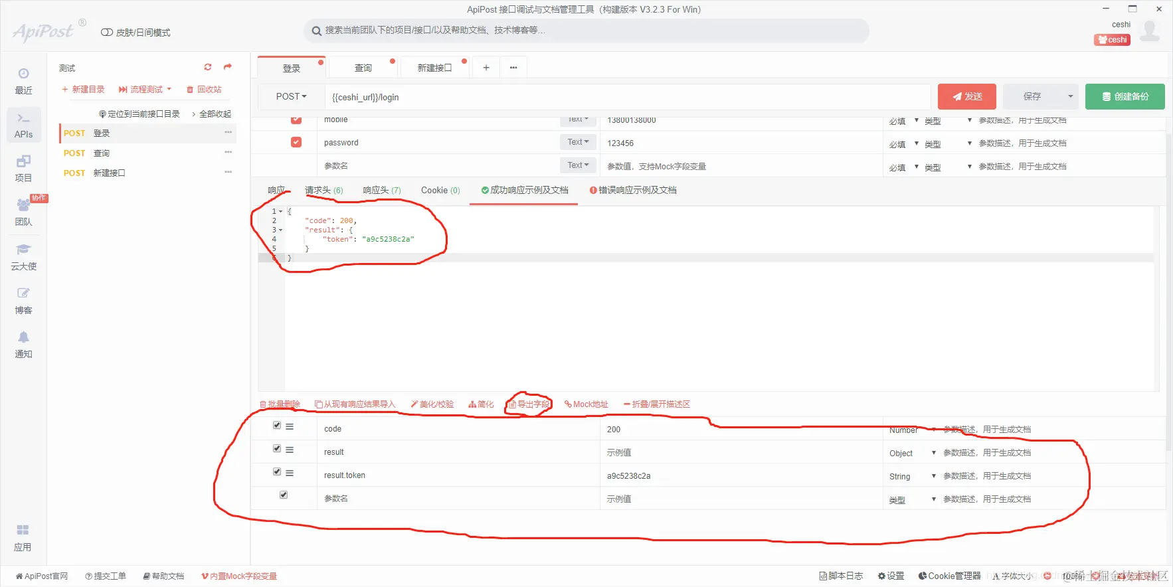Click the 创建备份 create backup button

pos(1125,96)
